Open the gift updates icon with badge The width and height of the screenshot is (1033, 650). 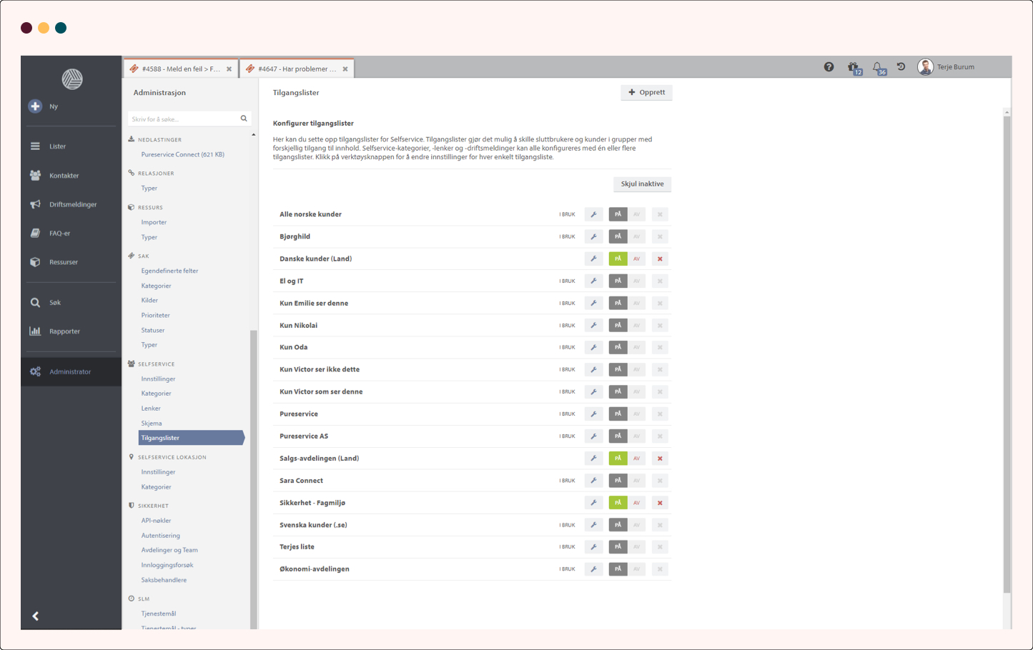tap(853, 67)
